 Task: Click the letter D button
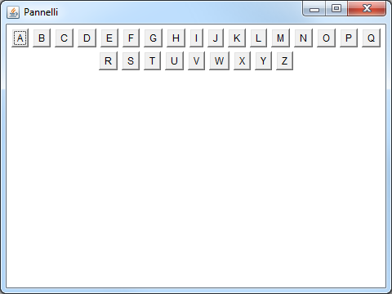pyautogui.click(x=87, y=38)
